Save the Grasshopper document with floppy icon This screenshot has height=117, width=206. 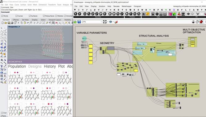coord(79,22)
